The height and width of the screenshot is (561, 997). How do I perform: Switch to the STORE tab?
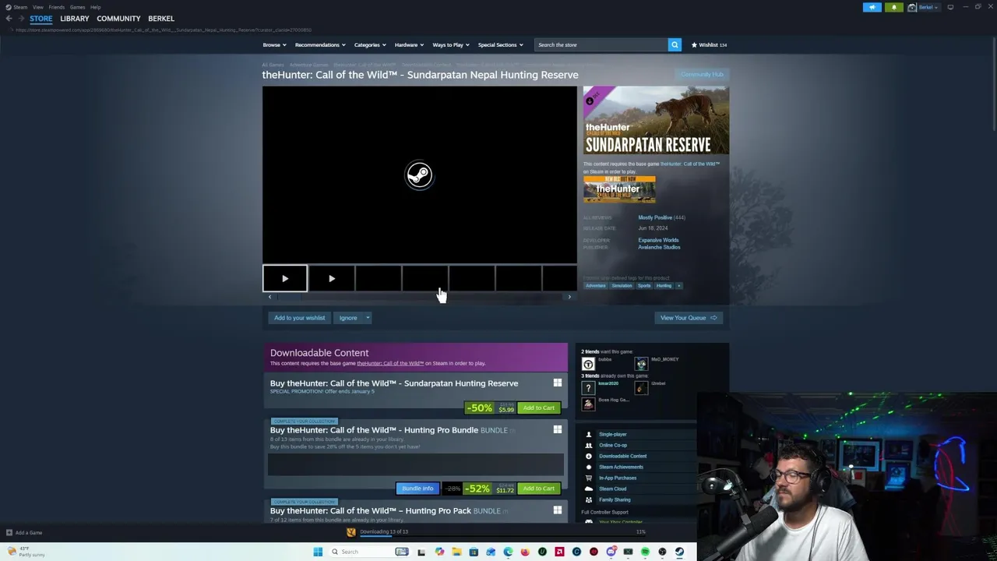[41, 19]
